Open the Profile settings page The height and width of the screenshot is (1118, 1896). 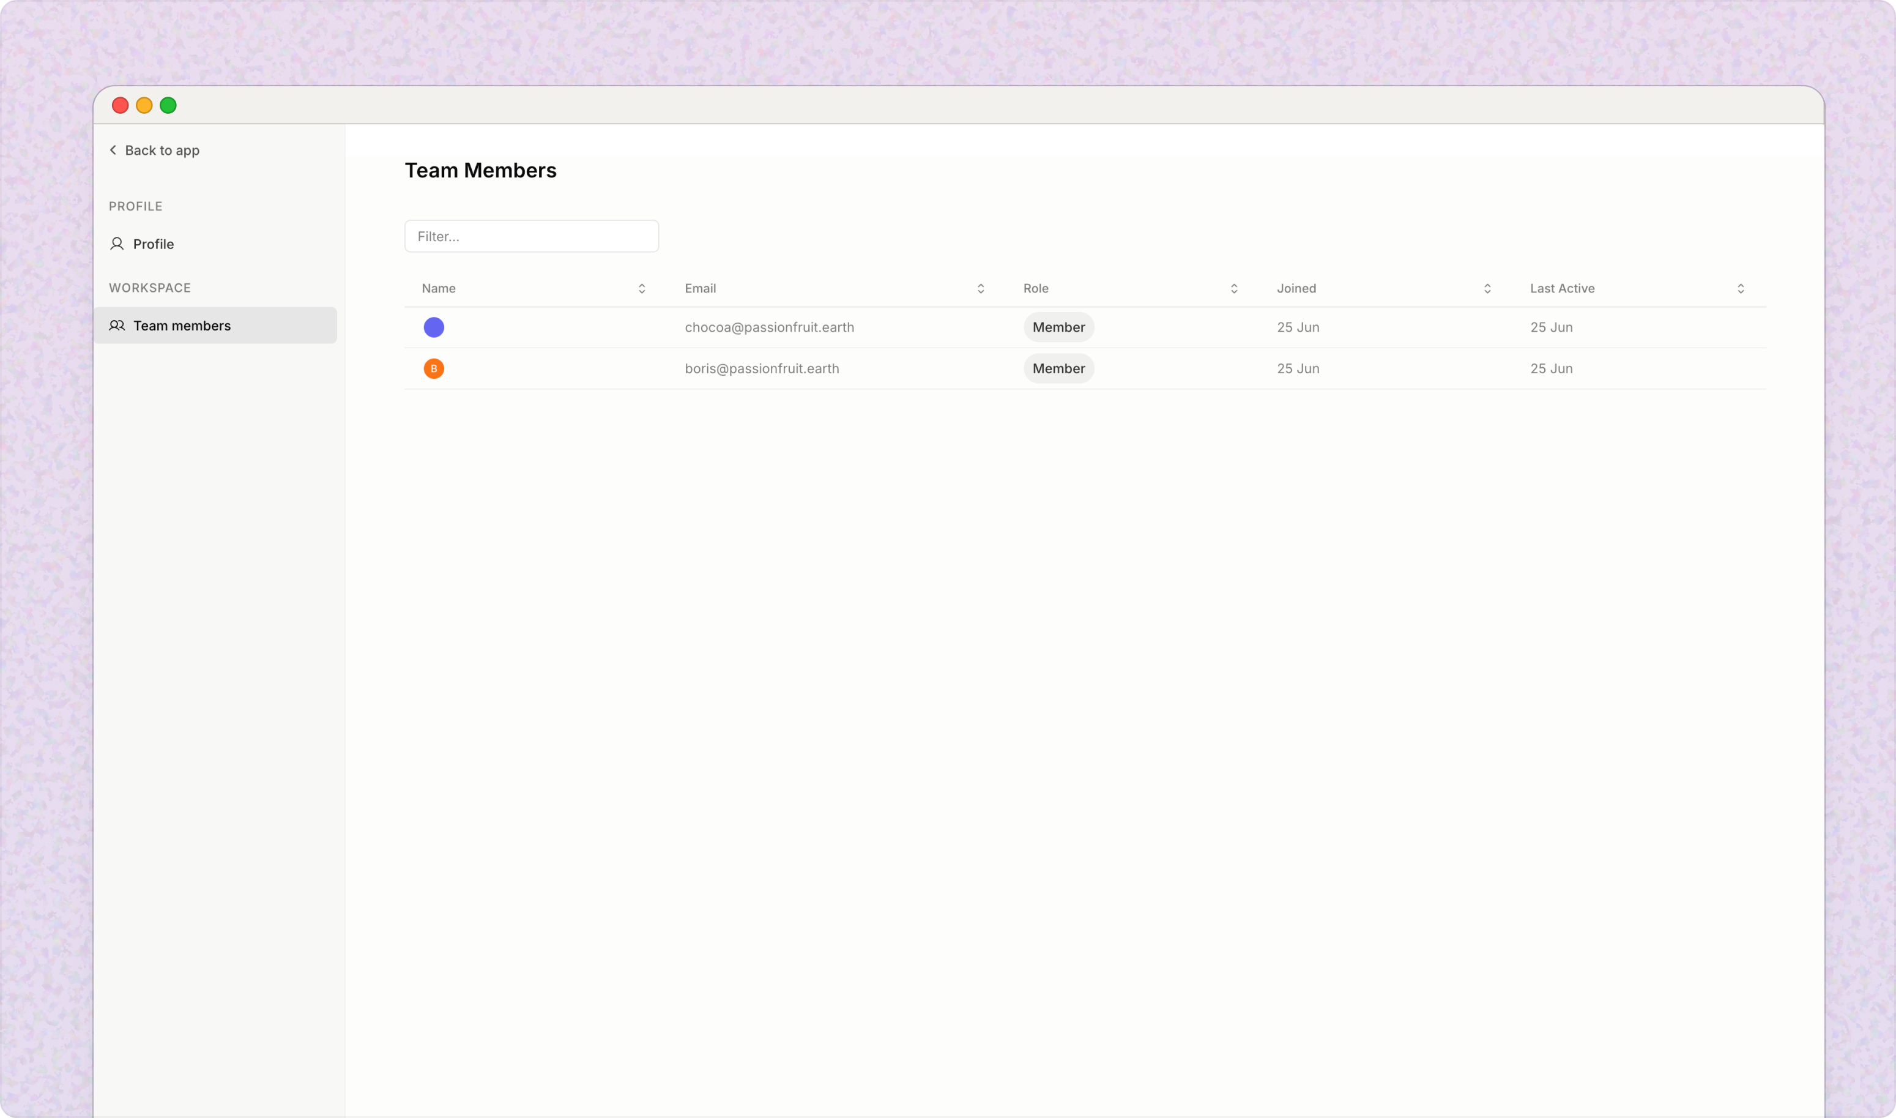tap(153, 244)
